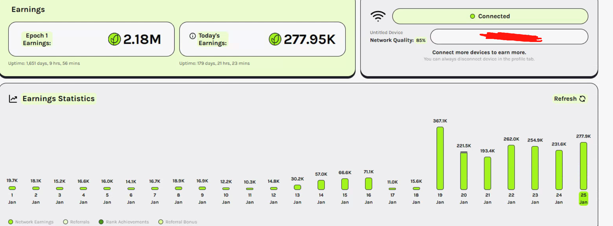Viewport: 613px width, 226px height.
Task: Select the 1 Jan bar showing 19.7K
Action: (12, 188)
